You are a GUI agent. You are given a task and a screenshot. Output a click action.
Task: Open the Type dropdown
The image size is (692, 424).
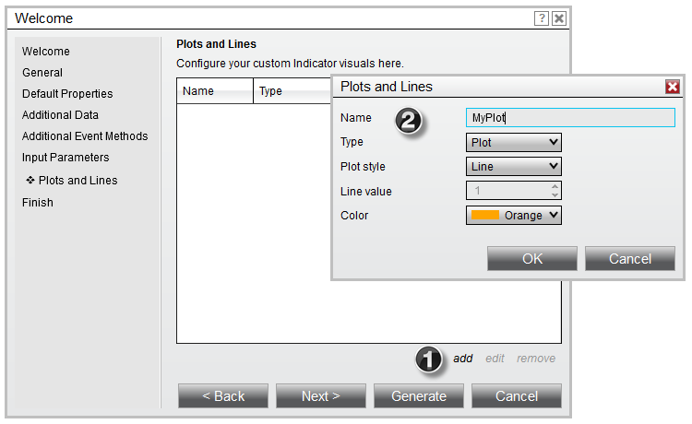pyautogui.click(x=514, y=142)
